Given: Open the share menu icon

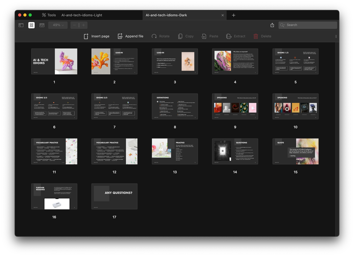Looking at the screenshot, I should coord(272,25).
